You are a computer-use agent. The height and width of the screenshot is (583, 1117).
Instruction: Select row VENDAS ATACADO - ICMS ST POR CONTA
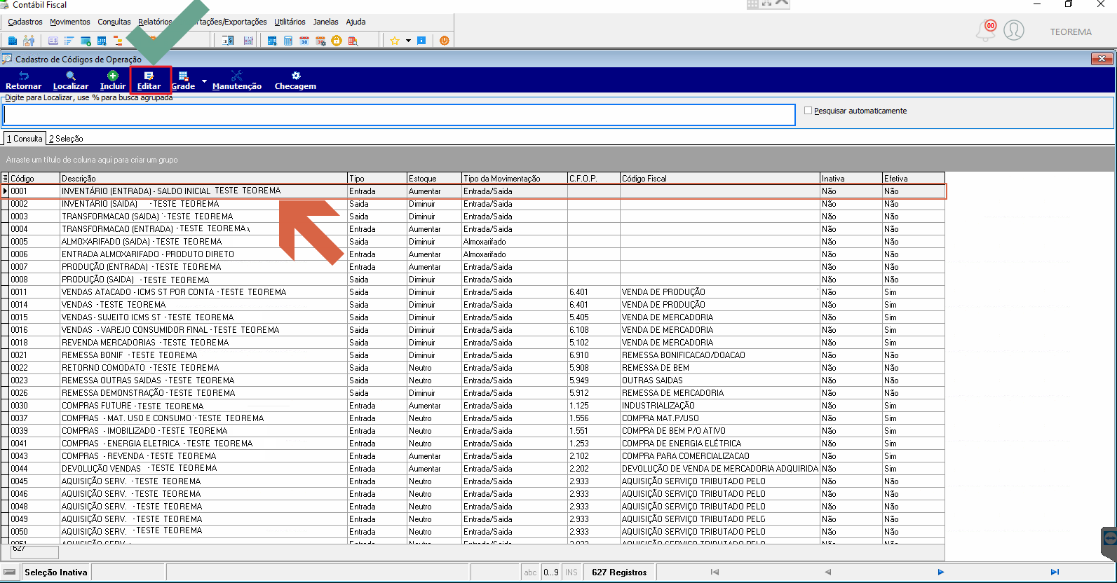pos(473,292)
